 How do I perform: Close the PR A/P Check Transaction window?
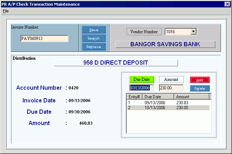tap(227, 4)
